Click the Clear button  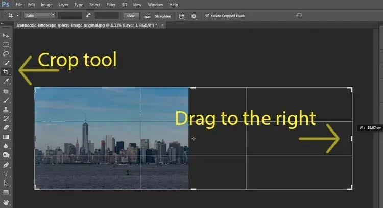[x=130, y=16]
